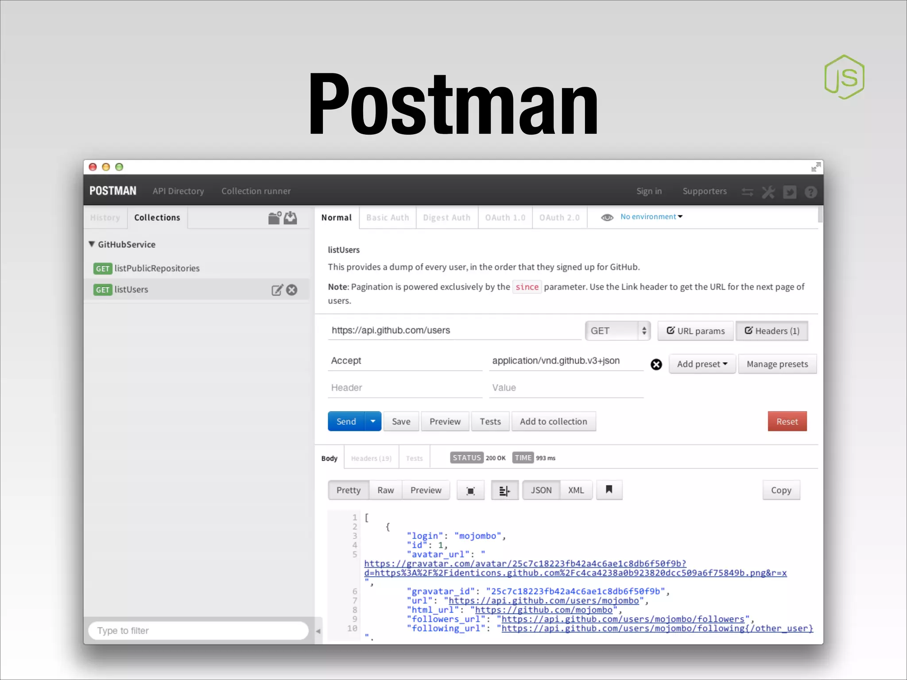Toggle the environment quick look eye icon
This screenshot has height=680, width=907.
pos(607,217)
